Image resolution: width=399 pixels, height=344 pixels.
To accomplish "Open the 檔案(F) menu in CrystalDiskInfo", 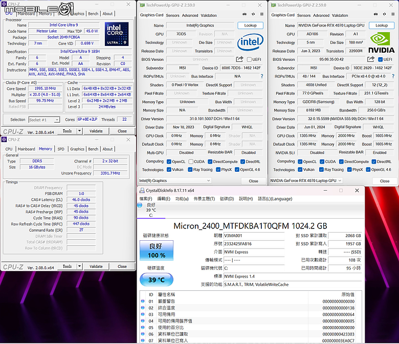I will pos(146,199).
